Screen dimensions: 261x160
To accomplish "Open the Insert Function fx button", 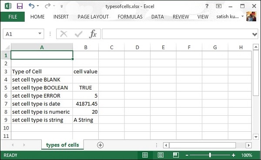I will [93, 34].
